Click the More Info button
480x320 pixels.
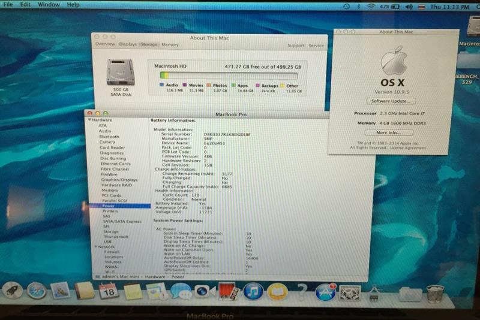tap(389, 132)
